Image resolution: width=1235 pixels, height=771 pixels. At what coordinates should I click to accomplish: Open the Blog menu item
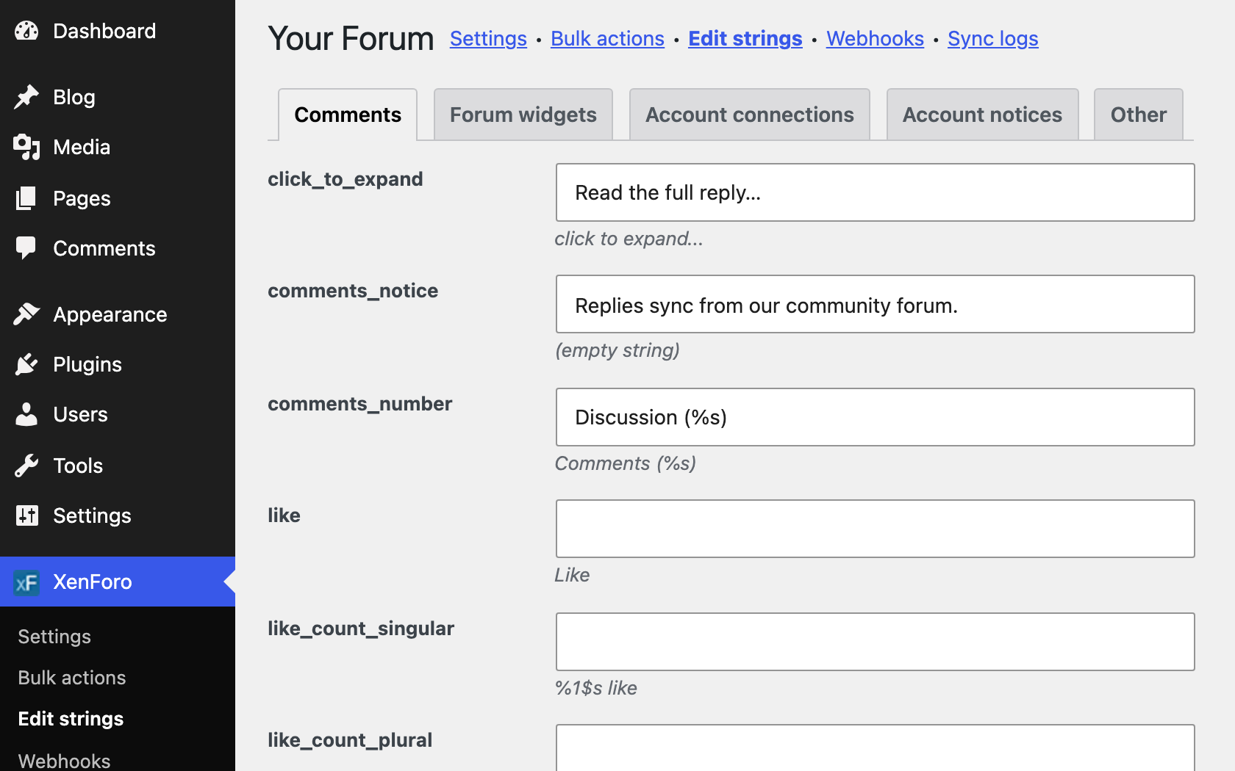[118, 97]
